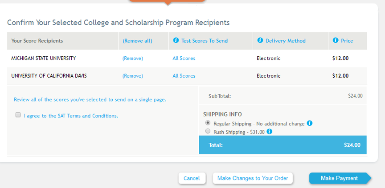Click info icon beside Test Scores To Send
385x188 pixels.
[x=176, y=41]
